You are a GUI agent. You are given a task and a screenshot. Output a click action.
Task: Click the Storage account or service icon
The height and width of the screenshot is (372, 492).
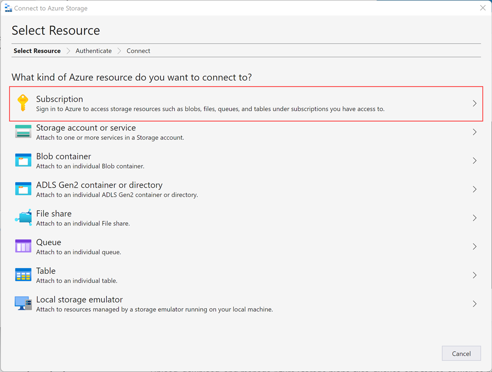tap(23, 132)
